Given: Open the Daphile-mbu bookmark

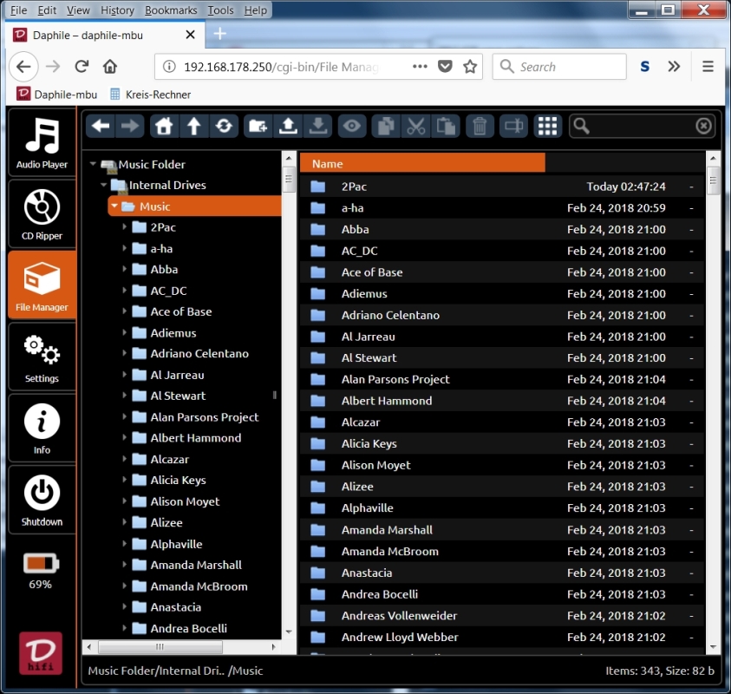Looking at the screenshot, I should click(x=57, y=95).
